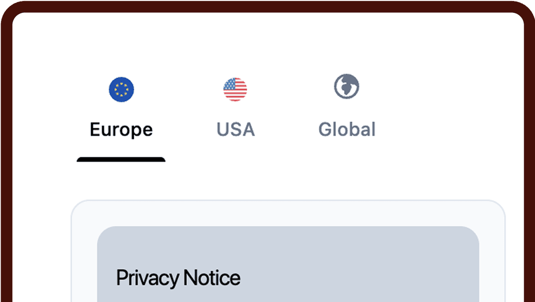Choose the blue circle with yellow stars

point(121,89)
